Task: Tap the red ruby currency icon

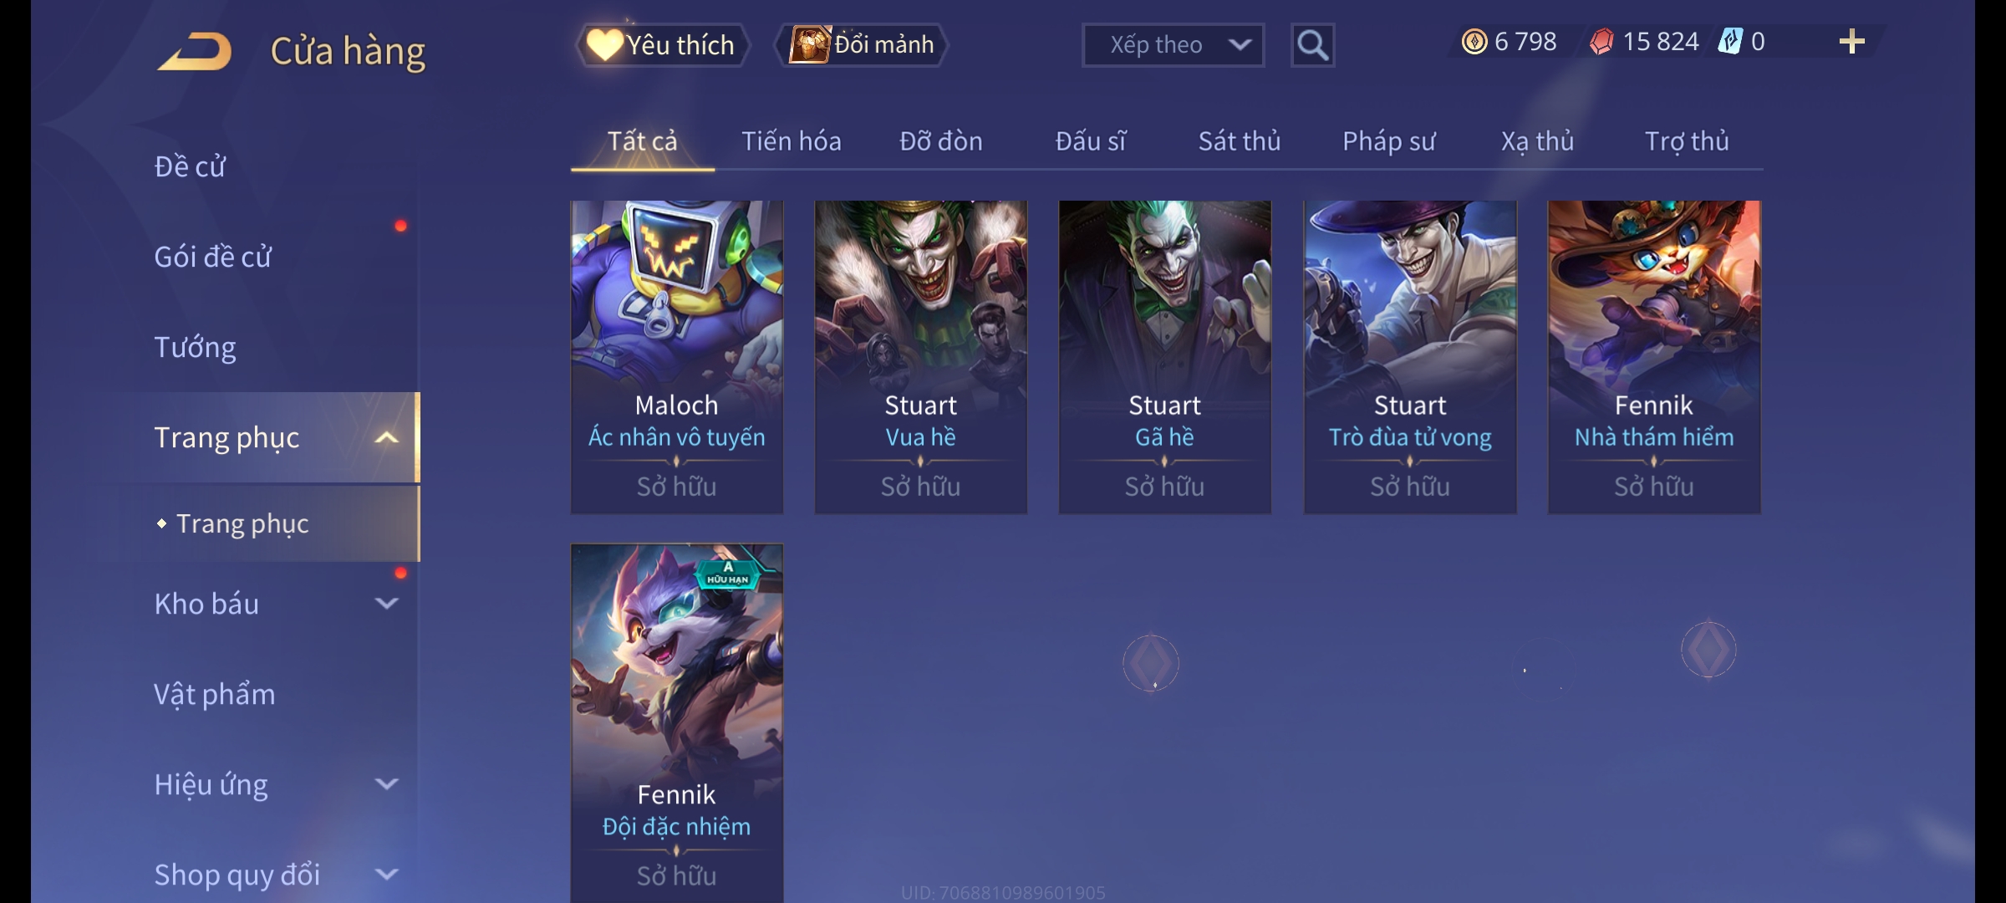Action: (1601, 42)
